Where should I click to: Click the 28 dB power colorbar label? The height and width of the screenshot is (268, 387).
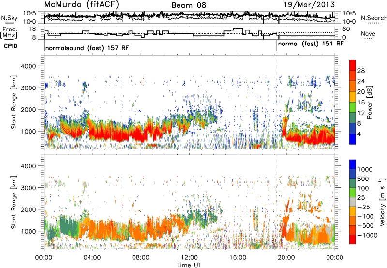pos(361,71)
